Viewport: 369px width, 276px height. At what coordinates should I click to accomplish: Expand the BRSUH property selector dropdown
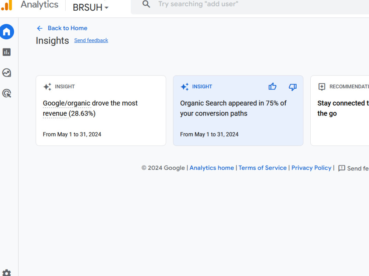click(91, 7)
